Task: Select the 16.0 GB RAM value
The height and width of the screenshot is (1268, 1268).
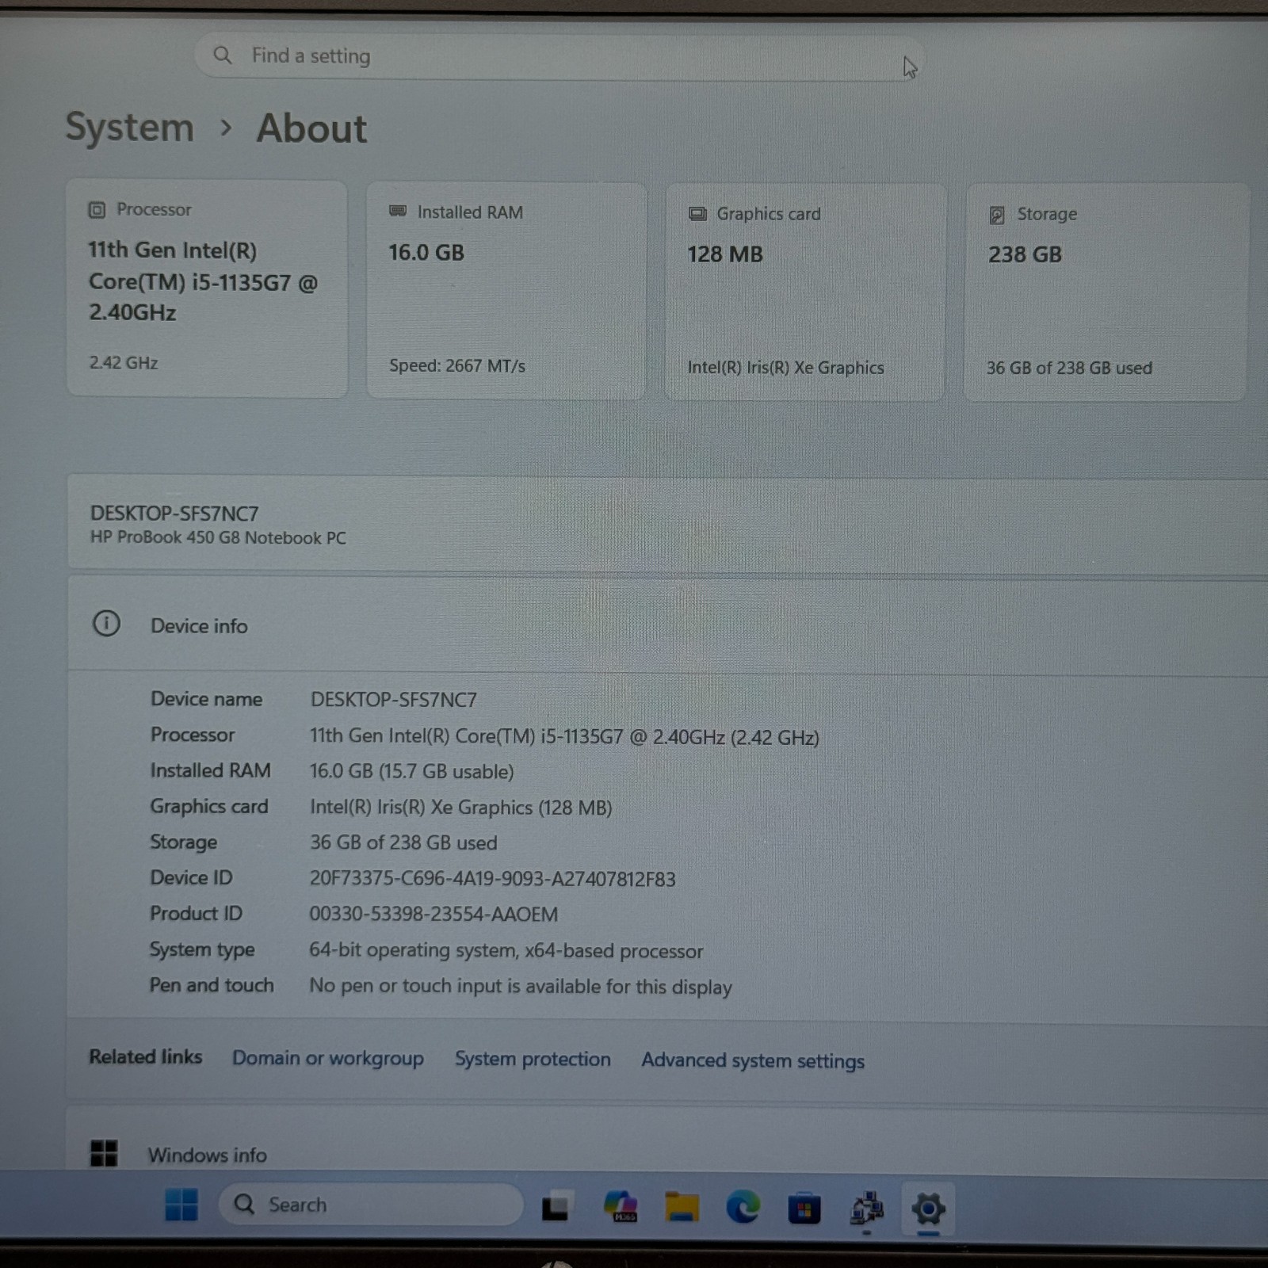Action: (426, 253)
